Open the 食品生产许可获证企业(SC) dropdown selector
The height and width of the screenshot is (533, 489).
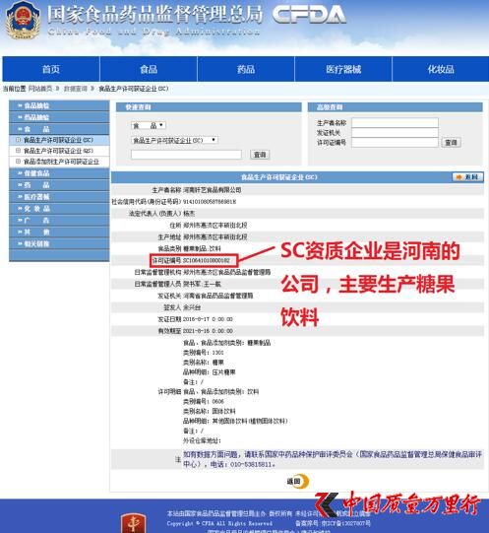point(174,140)
